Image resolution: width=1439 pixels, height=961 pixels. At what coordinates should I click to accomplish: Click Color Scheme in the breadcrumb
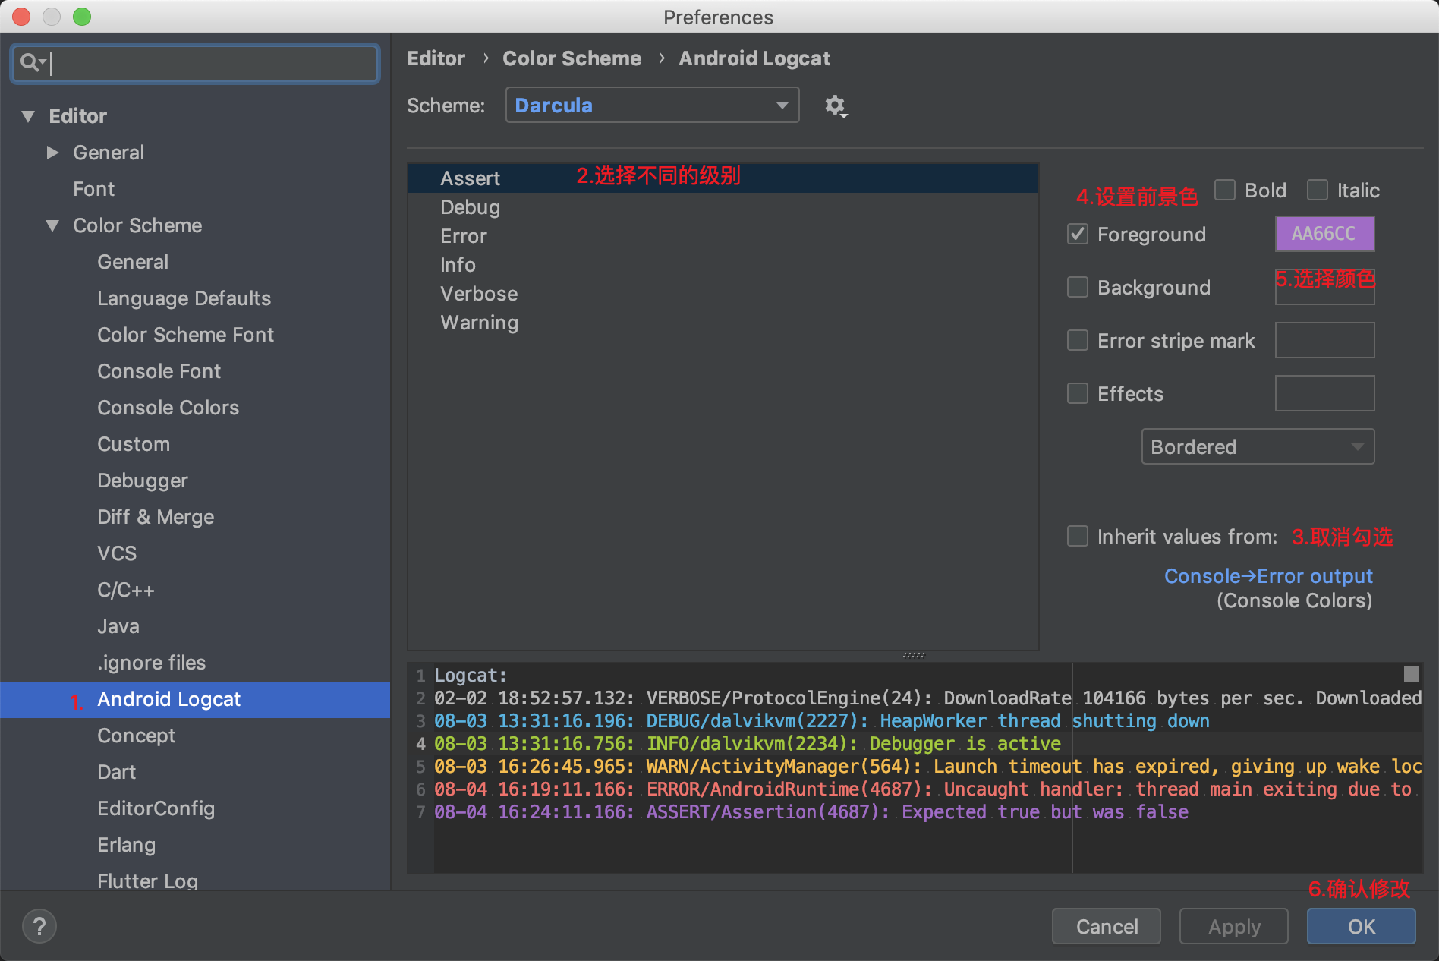(x=572, y=58)
